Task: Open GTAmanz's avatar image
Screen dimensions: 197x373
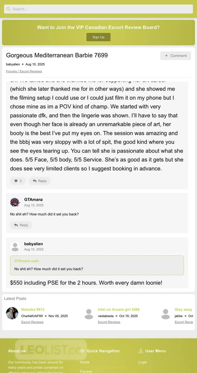Action: [x=15, y=202]
